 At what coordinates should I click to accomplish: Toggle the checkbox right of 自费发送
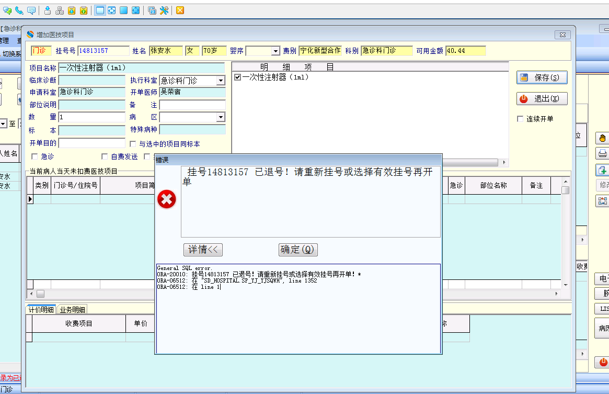tap(147, 156)
